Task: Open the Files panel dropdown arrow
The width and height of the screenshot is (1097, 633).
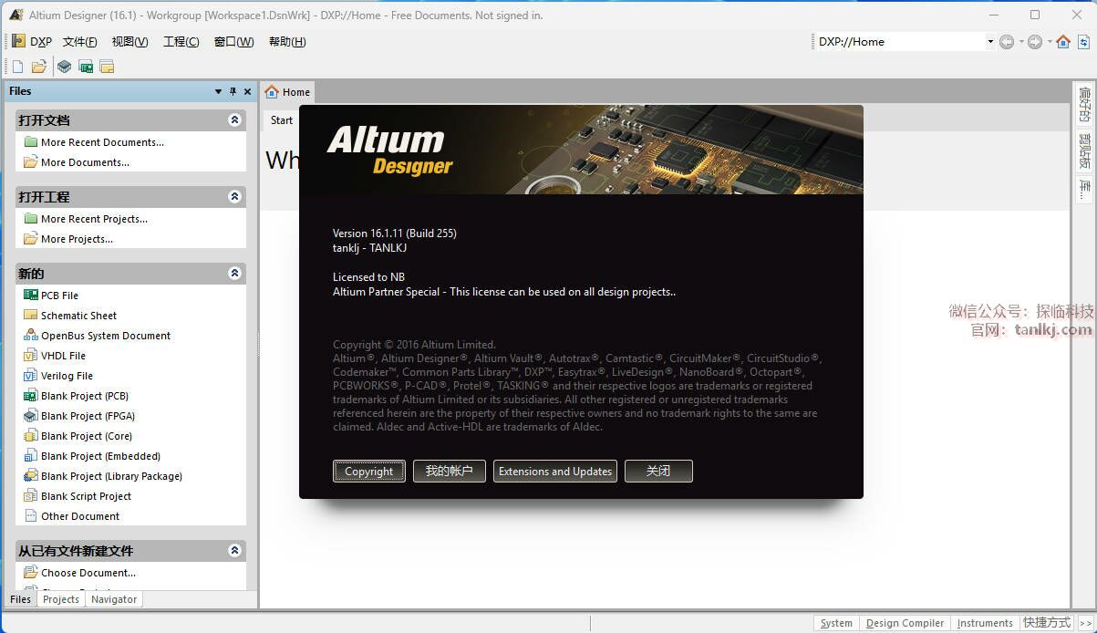Action: pos(218,91)
